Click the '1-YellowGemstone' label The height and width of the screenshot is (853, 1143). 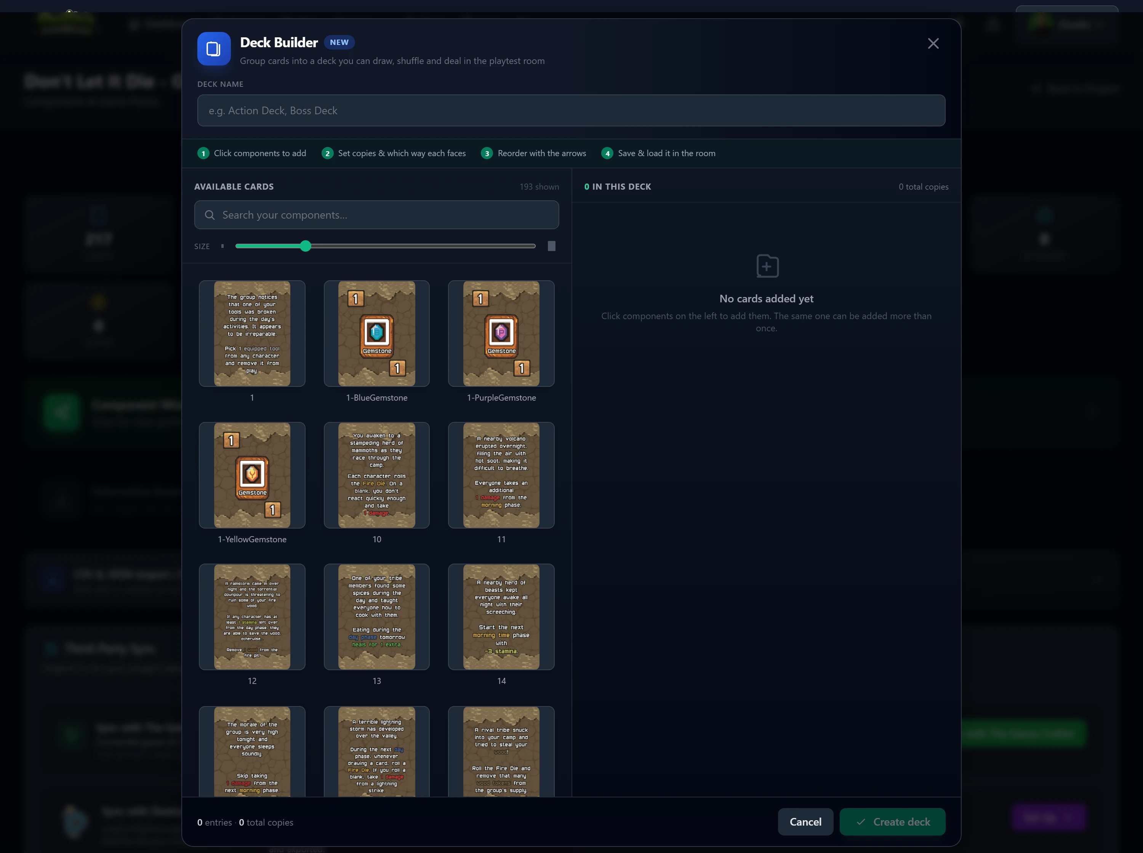252,539
